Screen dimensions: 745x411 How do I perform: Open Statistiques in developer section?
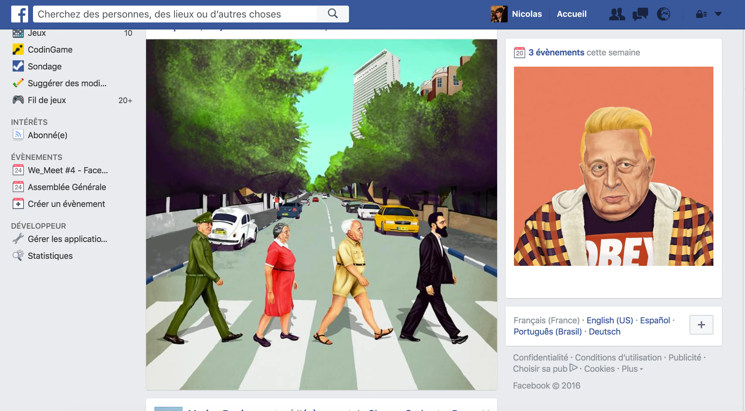point(50,256)
